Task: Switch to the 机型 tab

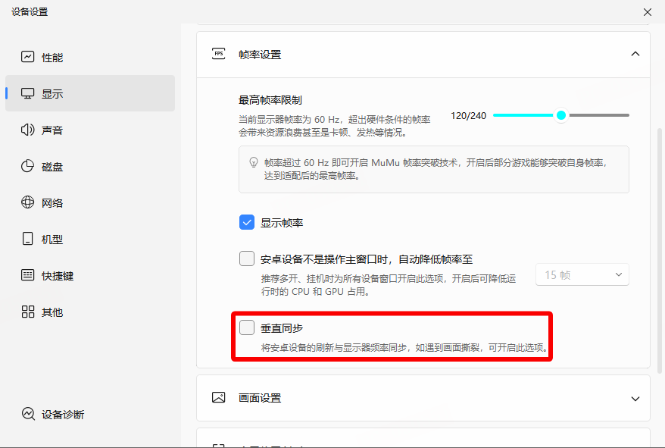Action: click(x=90, y=239)
